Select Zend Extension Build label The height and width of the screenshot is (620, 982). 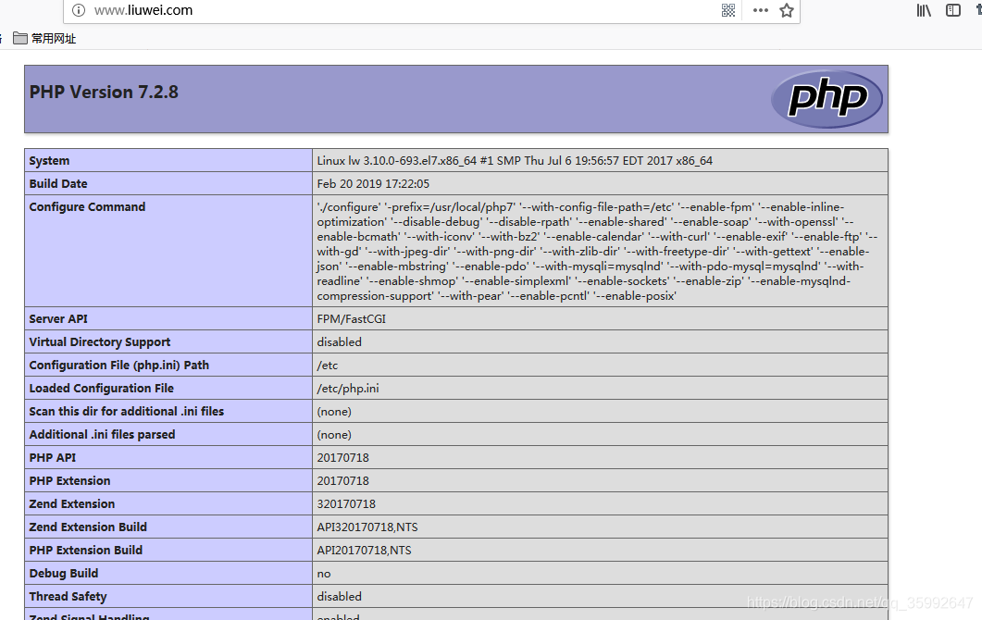(88, 527)
